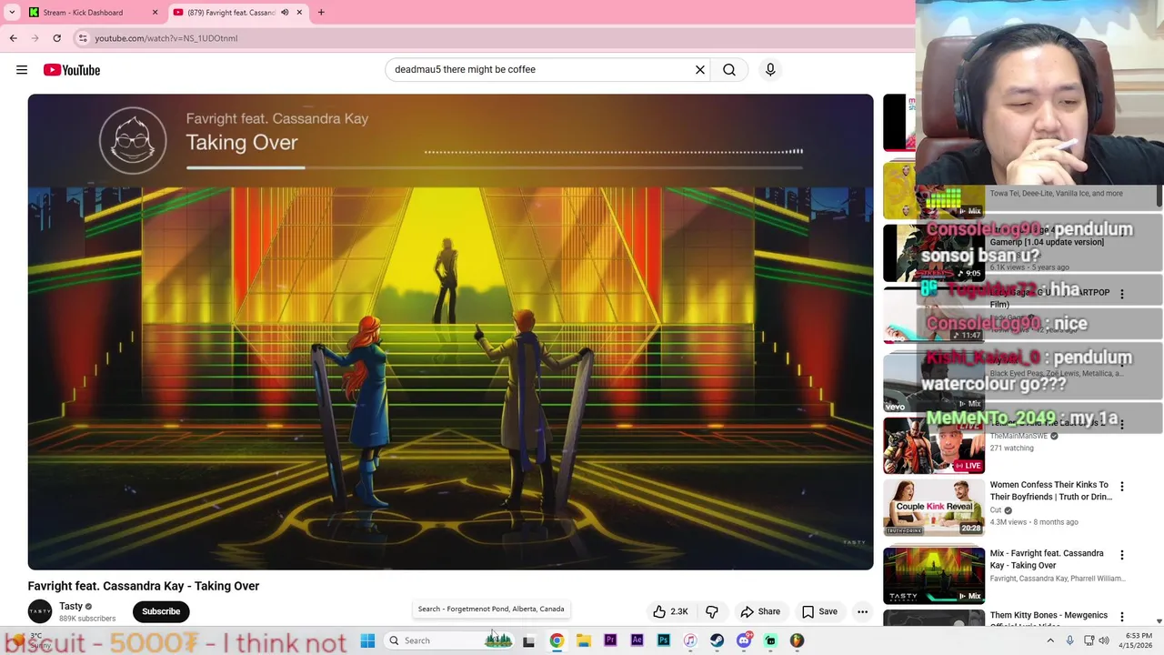Show hidden system tray icons
Screen dimensions: 1164x655
[1050, 640]
